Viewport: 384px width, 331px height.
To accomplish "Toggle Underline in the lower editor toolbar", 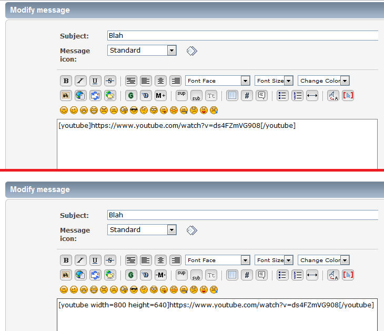I will pyautogui.click(x=95, y=260).
